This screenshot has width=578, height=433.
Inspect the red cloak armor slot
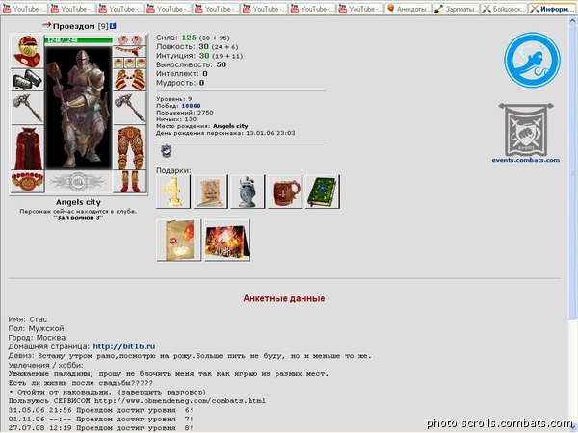point(27,147)
